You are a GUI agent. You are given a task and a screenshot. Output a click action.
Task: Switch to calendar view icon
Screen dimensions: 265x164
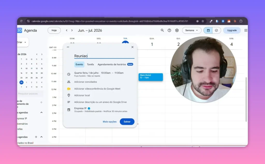coord(208,31)
